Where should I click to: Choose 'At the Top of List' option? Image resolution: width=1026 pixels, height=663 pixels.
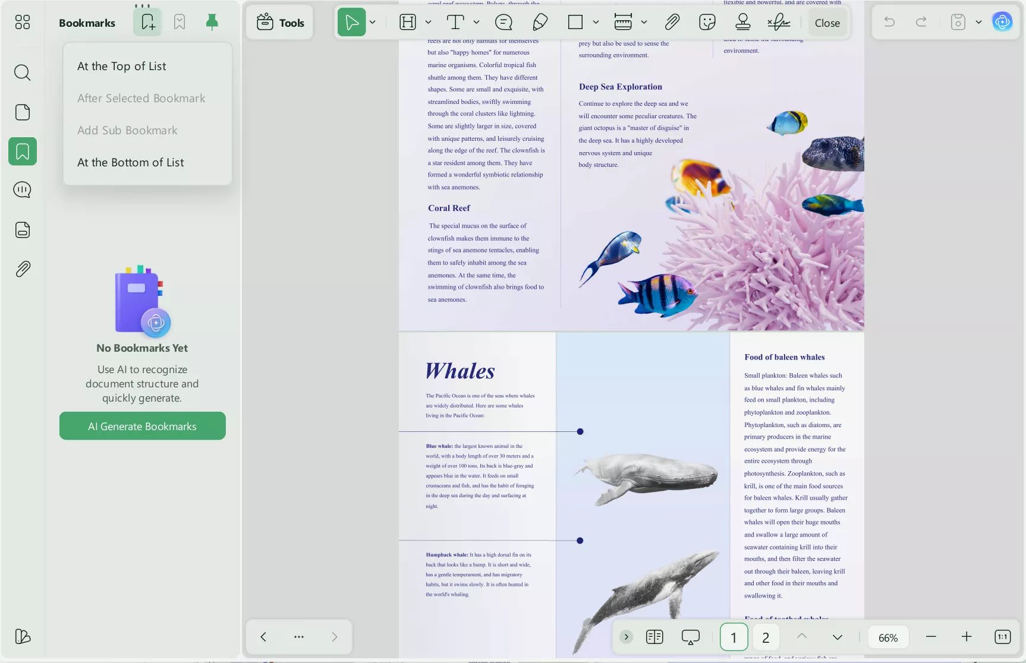(x=122, y=66)
